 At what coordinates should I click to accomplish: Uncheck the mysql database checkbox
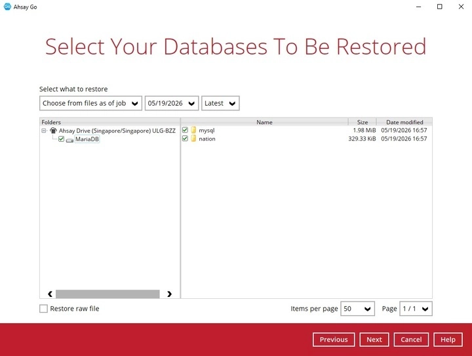tap(185, 130)
